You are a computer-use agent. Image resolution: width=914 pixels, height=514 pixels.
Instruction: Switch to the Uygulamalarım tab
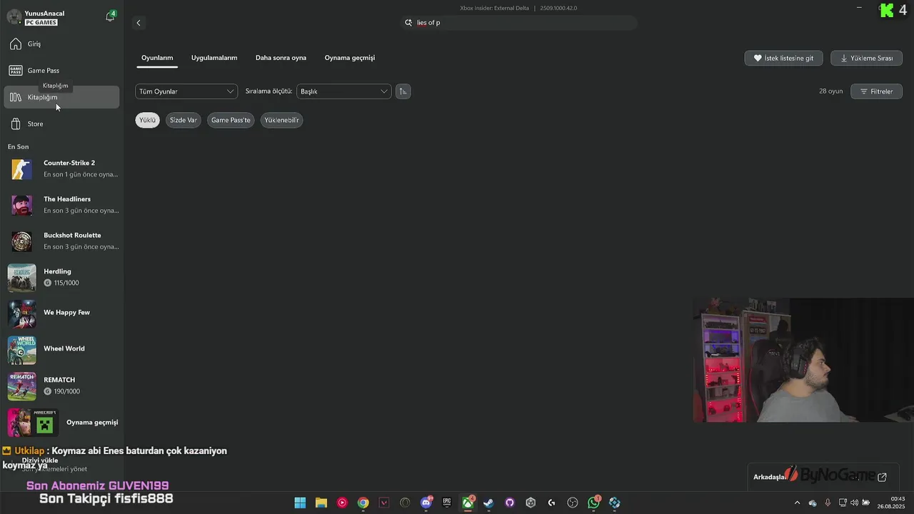pyautogui.click(x=214, y=58)
